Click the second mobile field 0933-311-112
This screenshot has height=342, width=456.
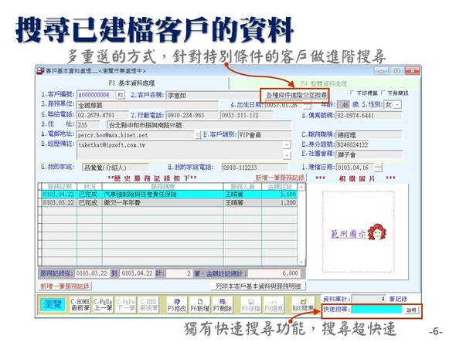tap(247, 115)
